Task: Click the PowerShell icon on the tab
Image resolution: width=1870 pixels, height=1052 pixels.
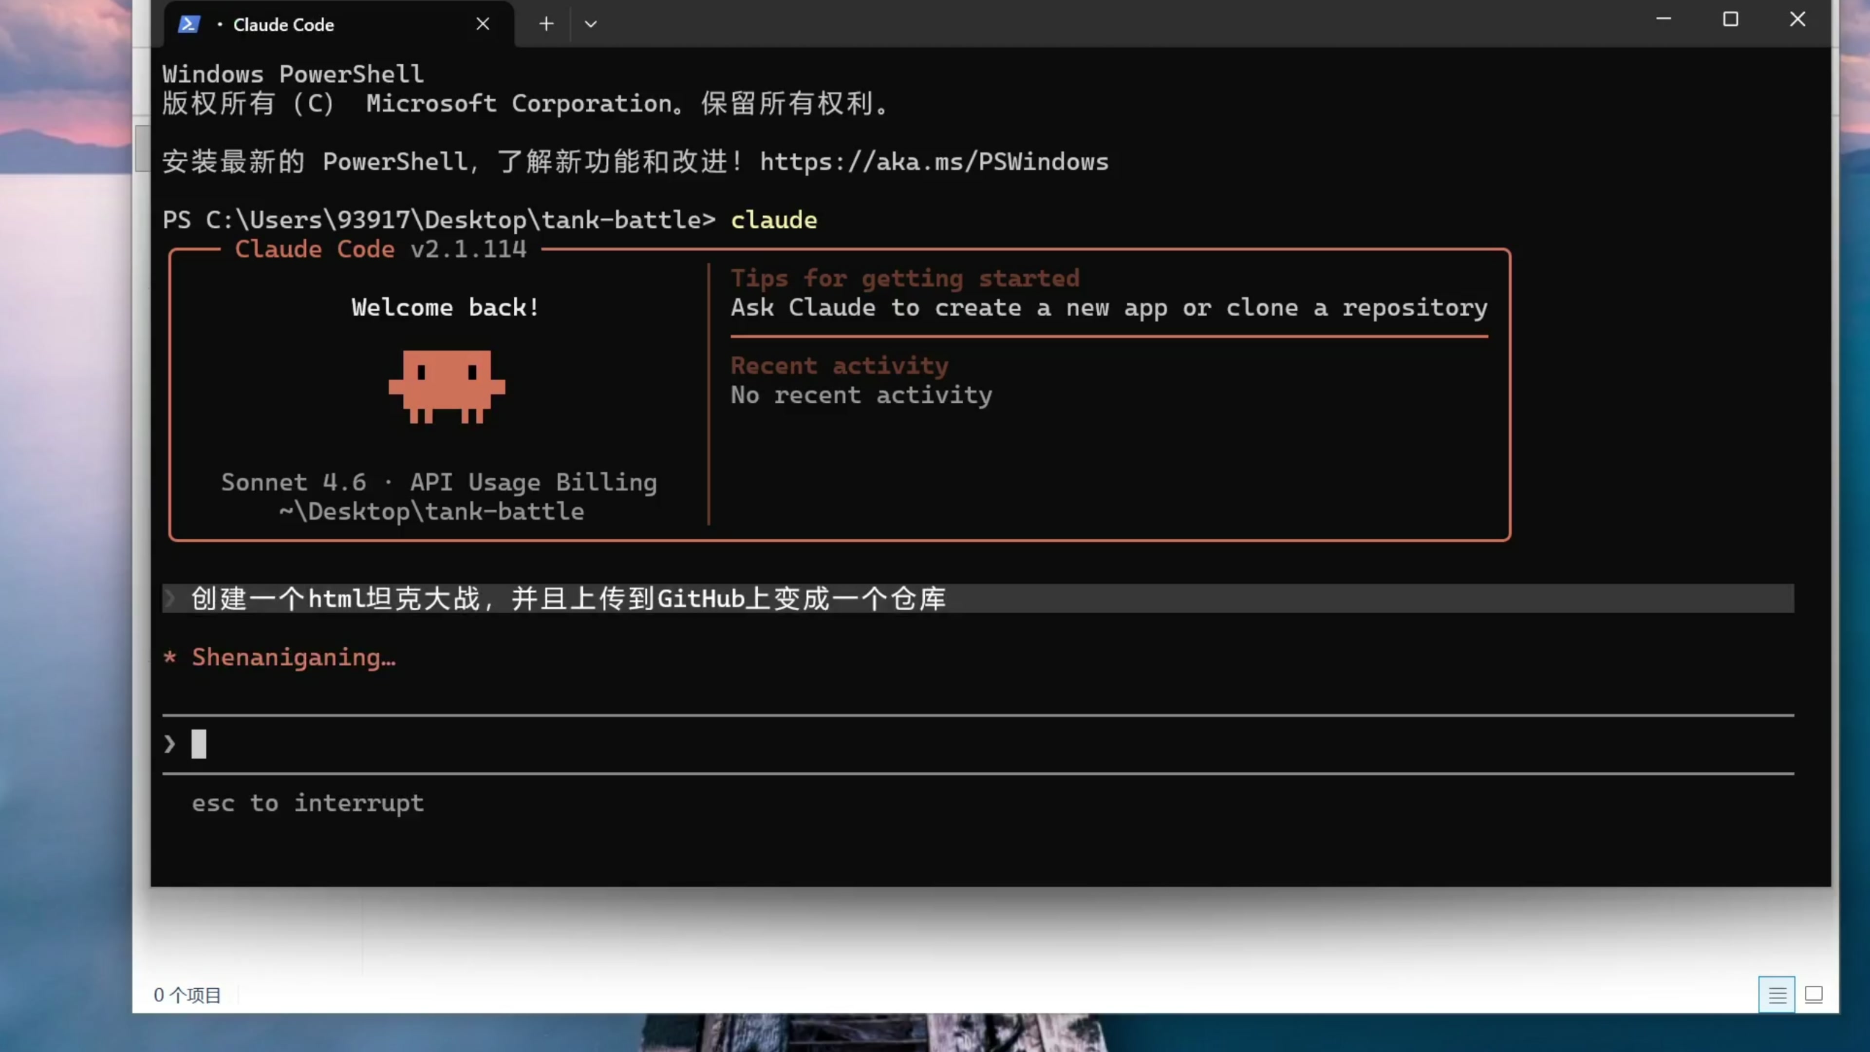Action: (x=189, y=24)
